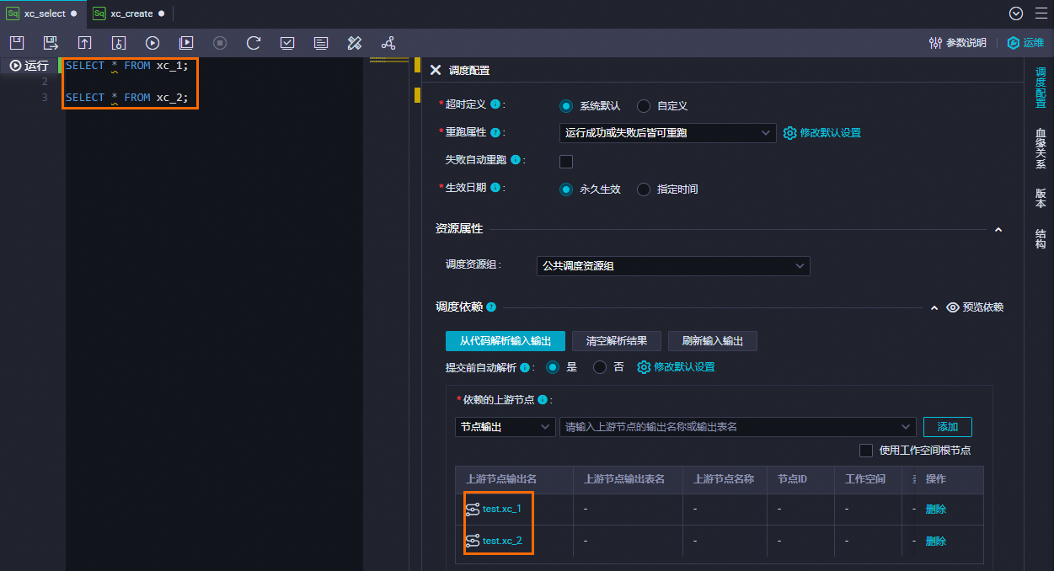This screenshot has width=1054, height=571.
Task: Check 使用工作空间根节点 checkbox
Action: tap(866, 451)
